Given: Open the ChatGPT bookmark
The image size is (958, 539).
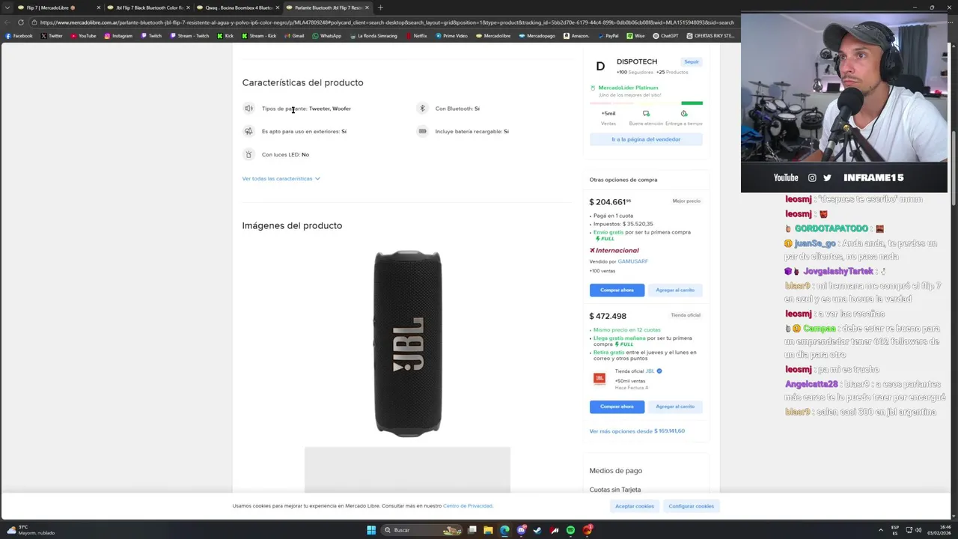Looking at the screenshot, I should pyautogui.click(x=665, y=36).
